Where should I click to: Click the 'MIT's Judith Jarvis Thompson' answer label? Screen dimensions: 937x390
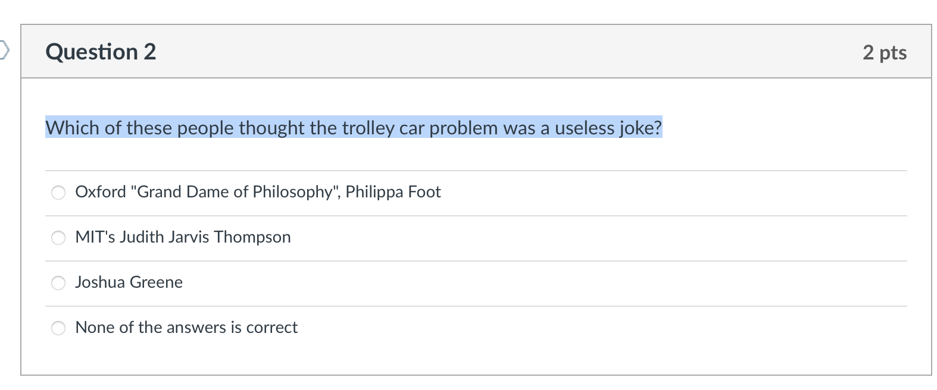pos(183,237)
